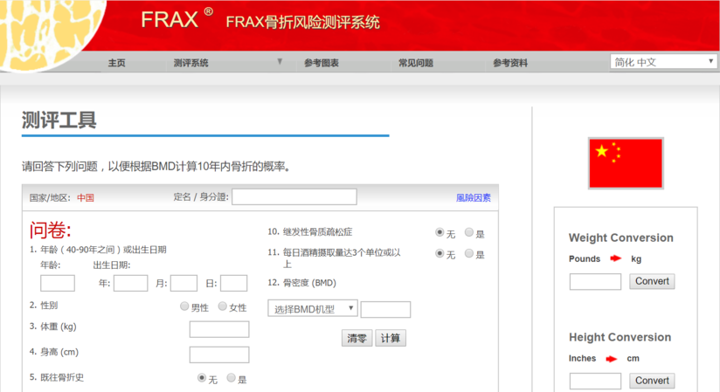This screenshot has height=392, width=720.
Task: Click Convert button for weight conversion
Action: pos(652,281)
